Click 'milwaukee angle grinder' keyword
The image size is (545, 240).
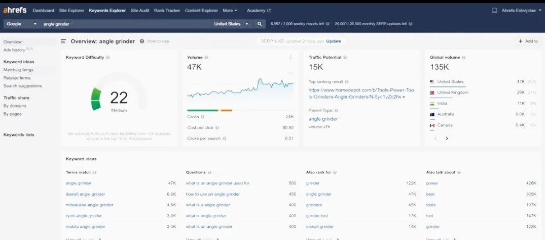click(89, 205)
